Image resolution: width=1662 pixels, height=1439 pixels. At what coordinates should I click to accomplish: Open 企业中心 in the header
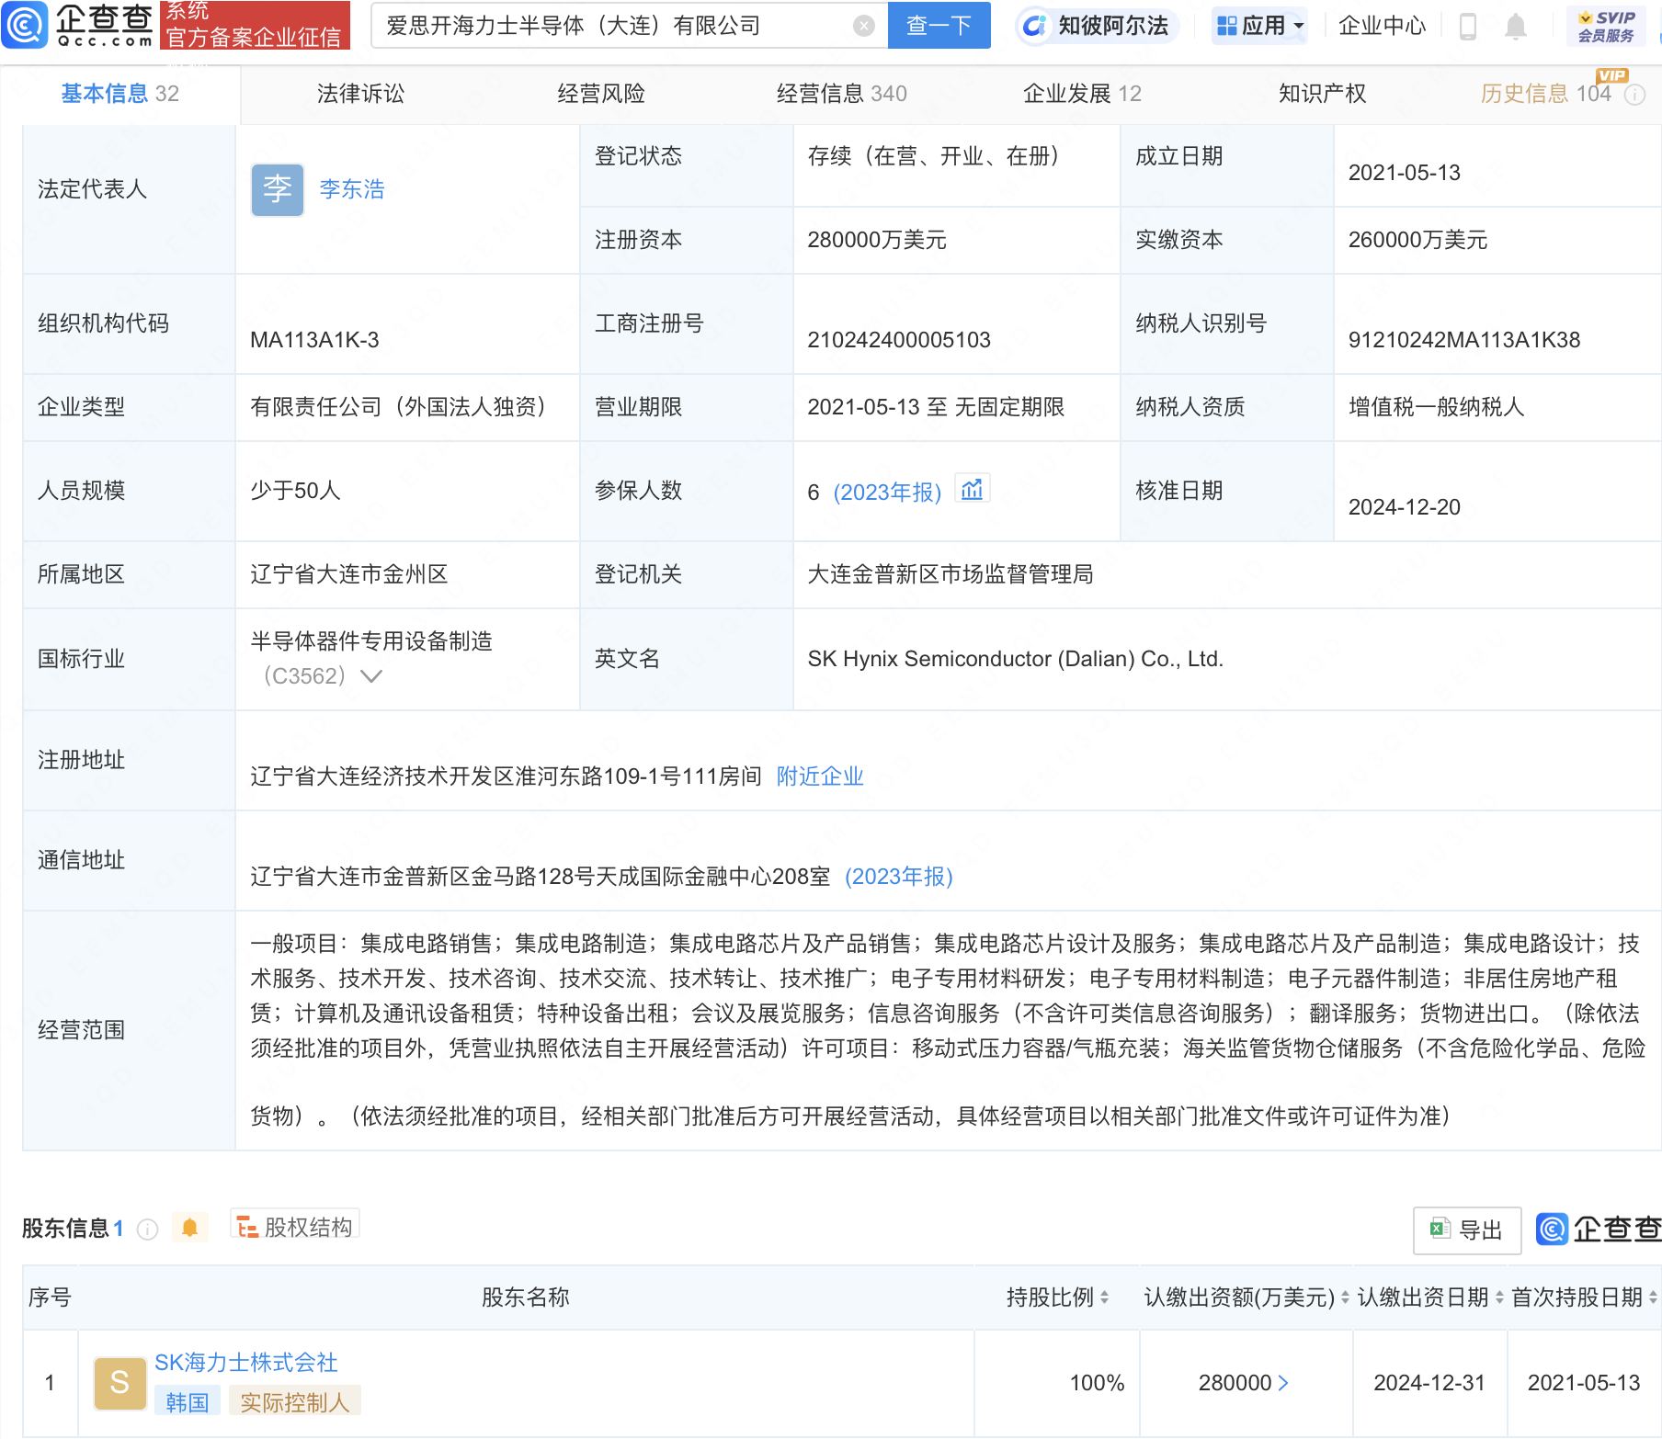[1382, 26]
